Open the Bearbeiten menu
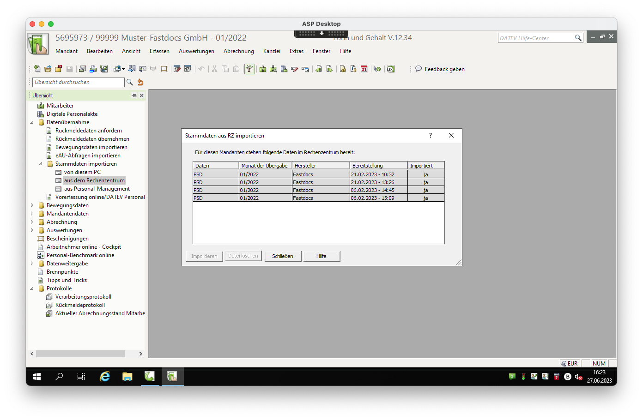643x420 pixels. click(100, 51)
